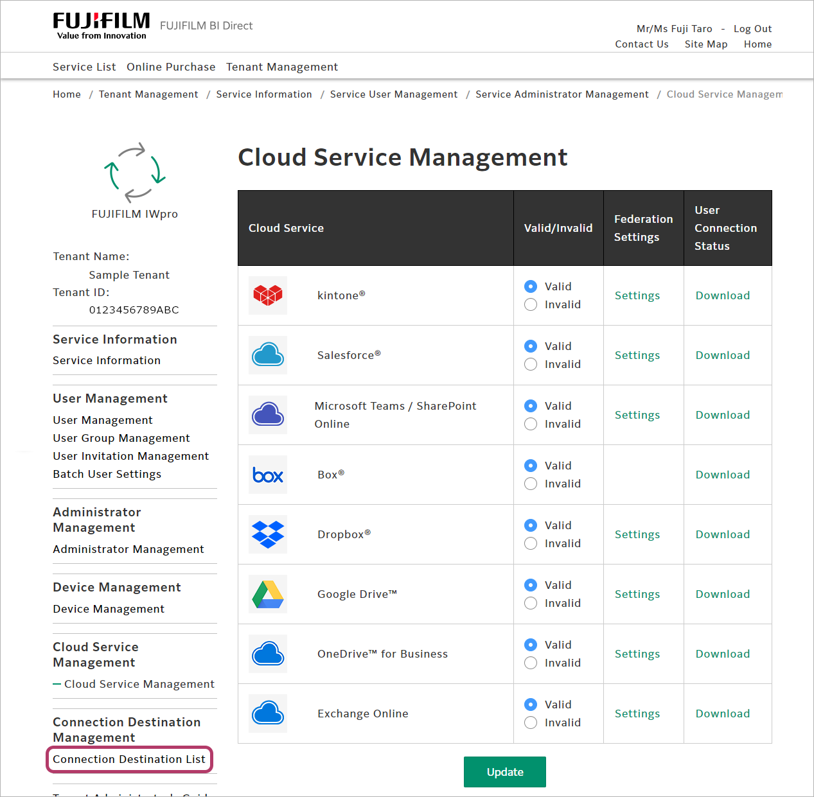Log Out from the header

(752, 29)
